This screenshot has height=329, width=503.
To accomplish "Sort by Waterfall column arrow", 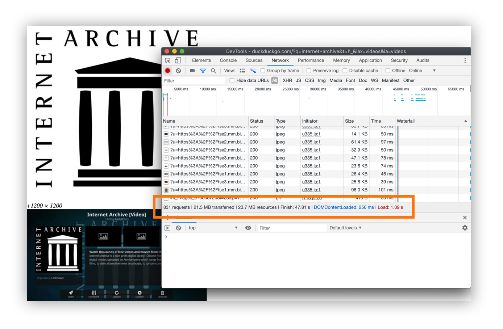I will [466, 121].
